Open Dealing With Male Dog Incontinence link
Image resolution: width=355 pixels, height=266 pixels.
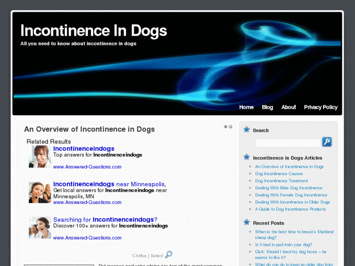click(289, 188)
